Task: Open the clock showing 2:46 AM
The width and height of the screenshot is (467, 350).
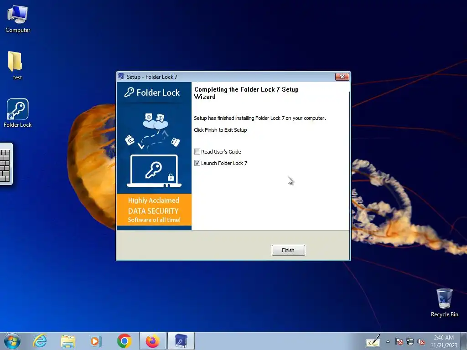Action: pyautogui.click(x=444, y=341)
